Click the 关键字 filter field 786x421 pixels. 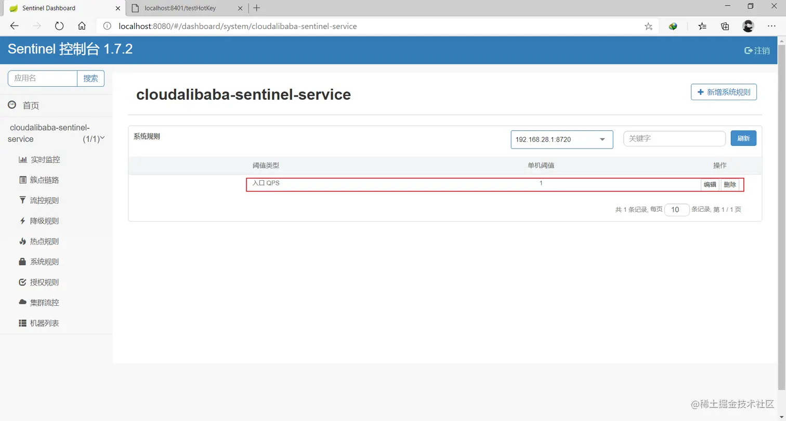pos(674,139)
